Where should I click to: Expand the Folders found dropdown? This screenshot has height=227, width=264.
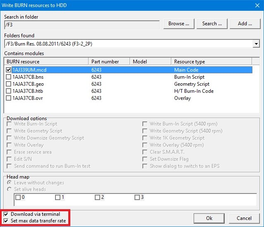256,43
